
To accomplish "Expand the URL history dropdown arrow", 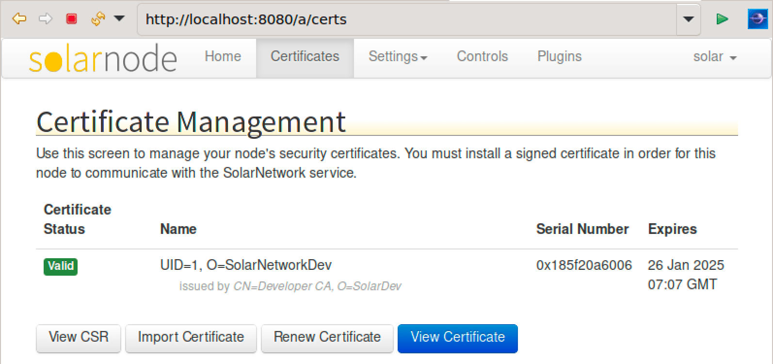I will (688, 19).
